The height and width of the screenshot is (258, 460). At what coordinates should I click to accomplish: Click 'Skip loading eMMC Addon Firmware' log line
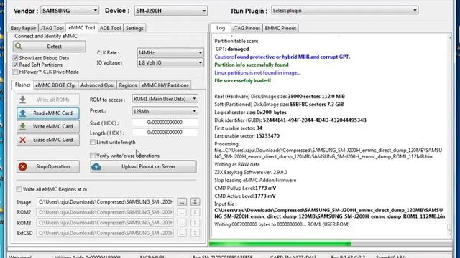[x=255, y=180]
